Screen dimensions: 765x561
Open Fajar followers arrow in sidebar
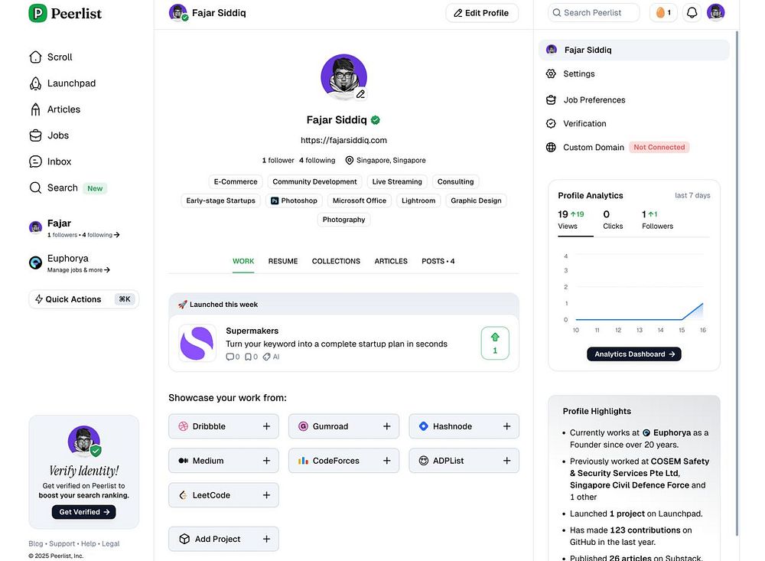pos(116,235)
